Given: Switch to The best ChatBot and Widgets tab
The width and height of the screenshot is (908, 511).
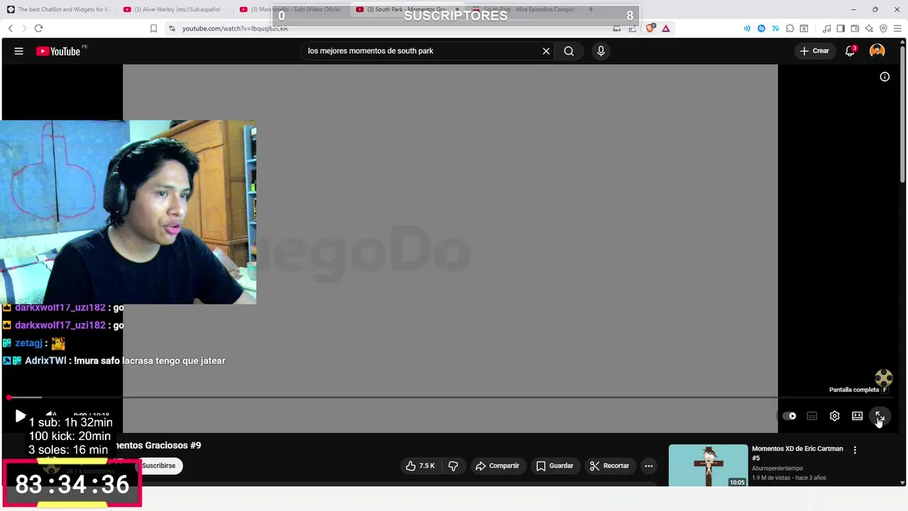Looking at the screenshot, I should pos(58,9).
